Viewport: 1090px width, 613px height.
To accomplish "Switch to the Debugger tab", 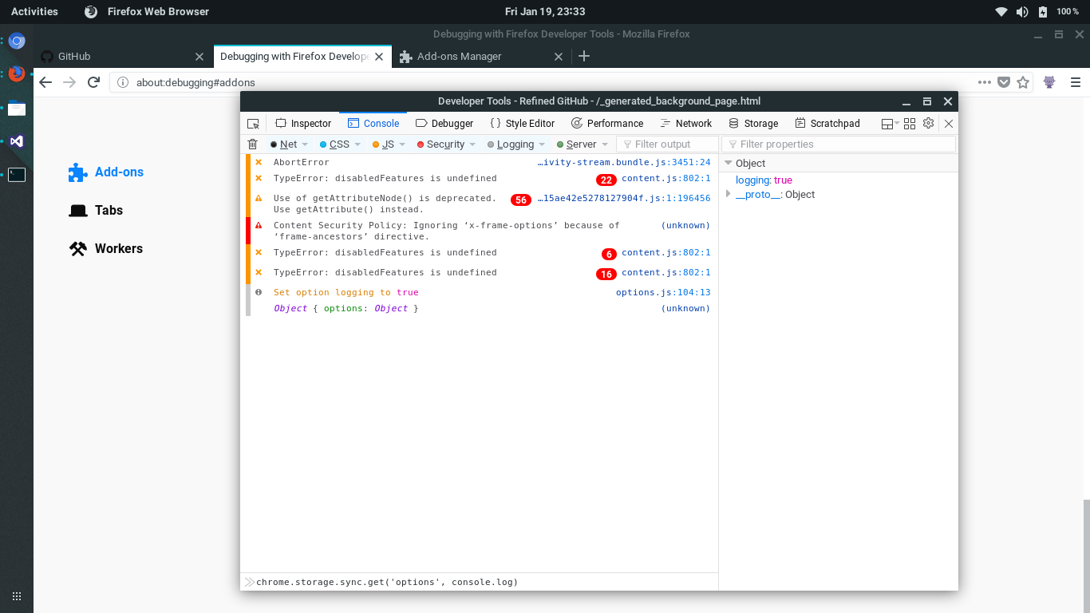I will click(x=444, y=124).
